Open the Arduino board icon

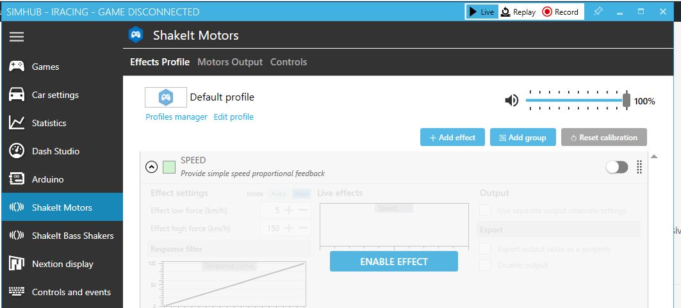point(17,179)
